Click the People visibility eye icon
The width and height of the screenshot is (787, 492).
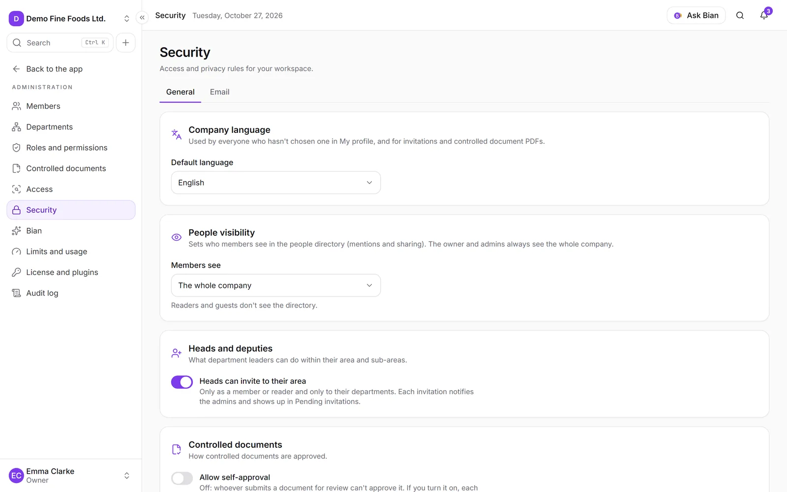click(x=177, y=237)
